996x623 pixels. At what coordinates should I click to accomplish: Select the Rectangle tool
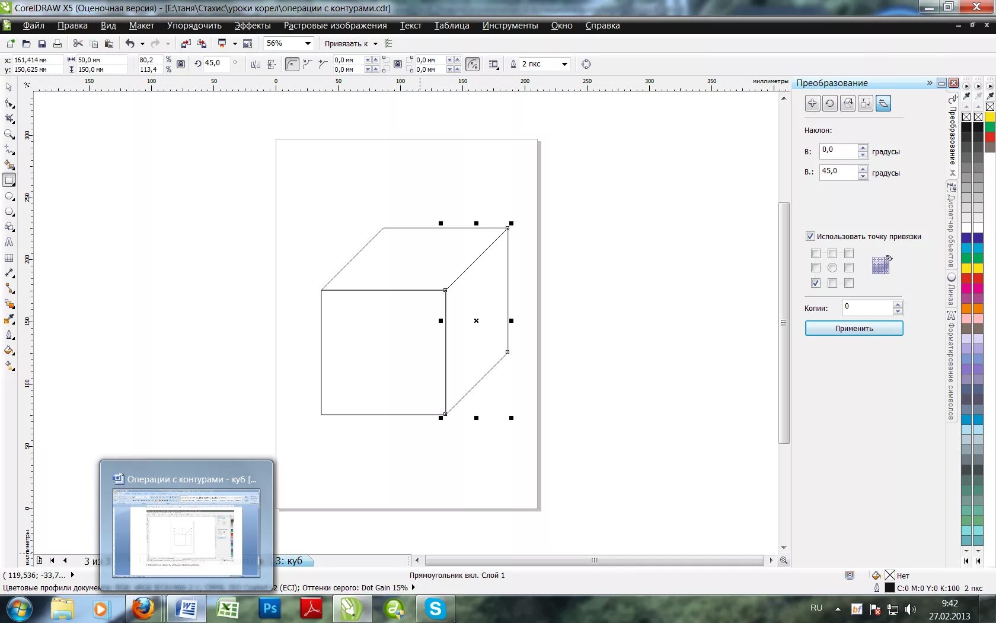pos(9,180)
